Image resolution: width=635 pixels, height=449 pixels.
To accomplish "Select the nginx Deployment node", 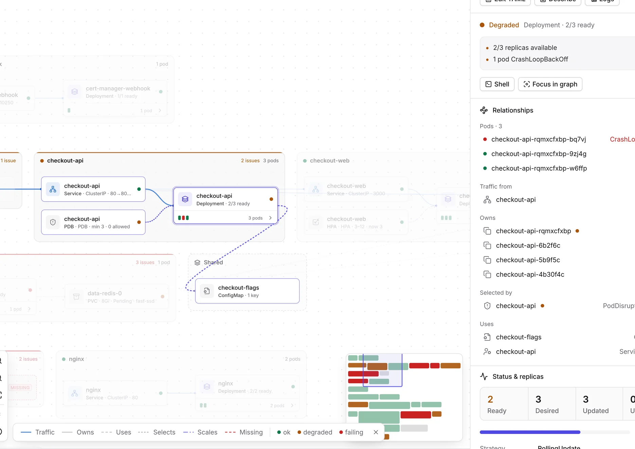I will pyautogui.click(x=247, y=393).
